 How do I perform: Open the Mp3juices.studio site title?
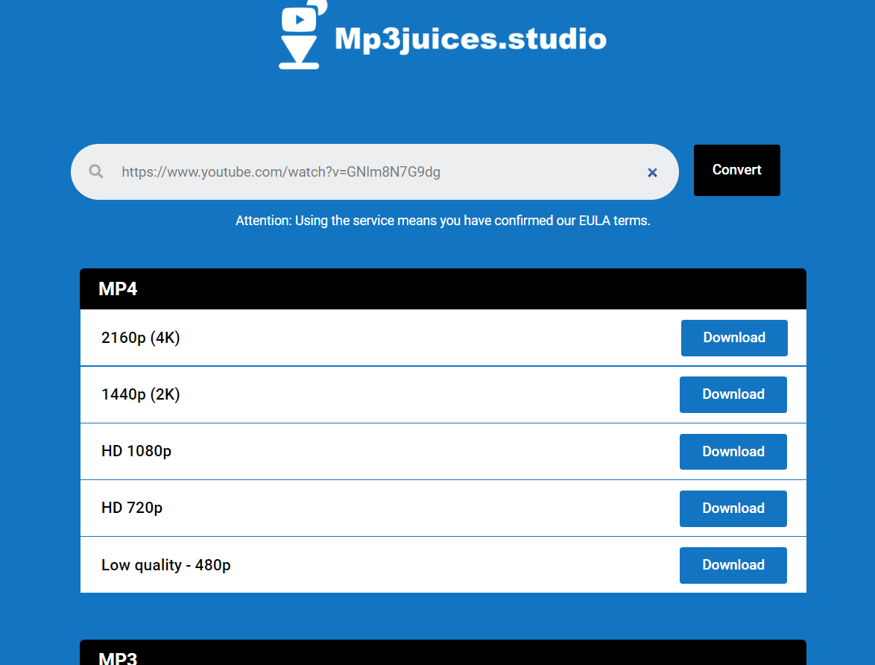coord(470,40)
